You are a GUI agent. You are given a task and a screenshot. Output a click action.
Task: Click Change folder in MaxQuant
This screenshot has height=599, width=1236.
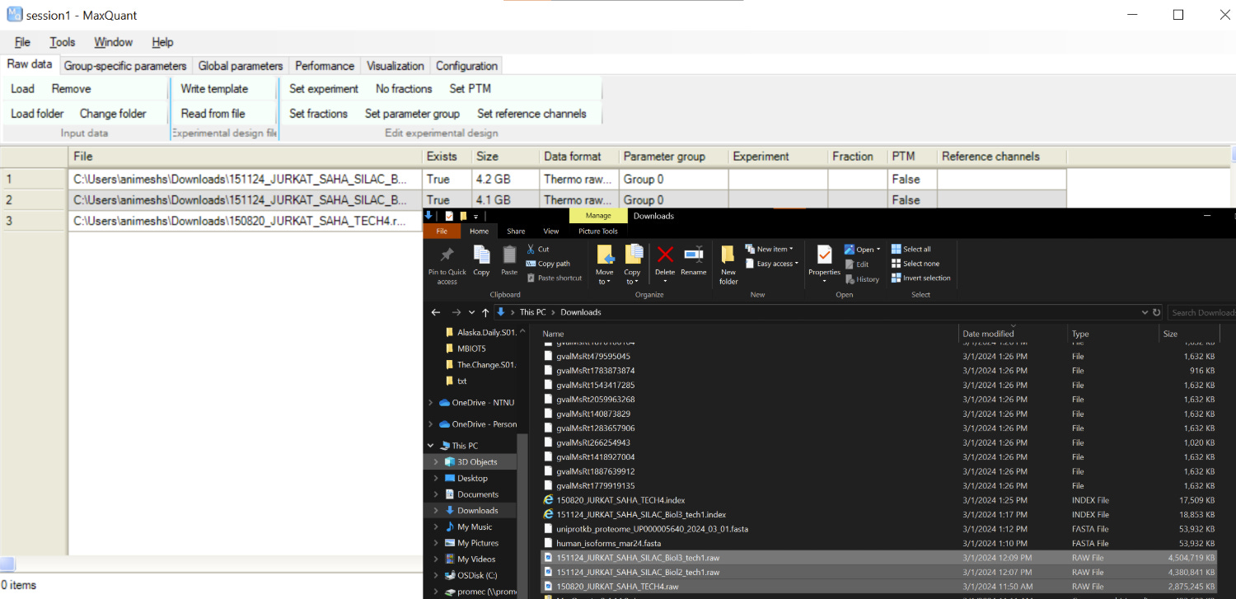(113, 114)
